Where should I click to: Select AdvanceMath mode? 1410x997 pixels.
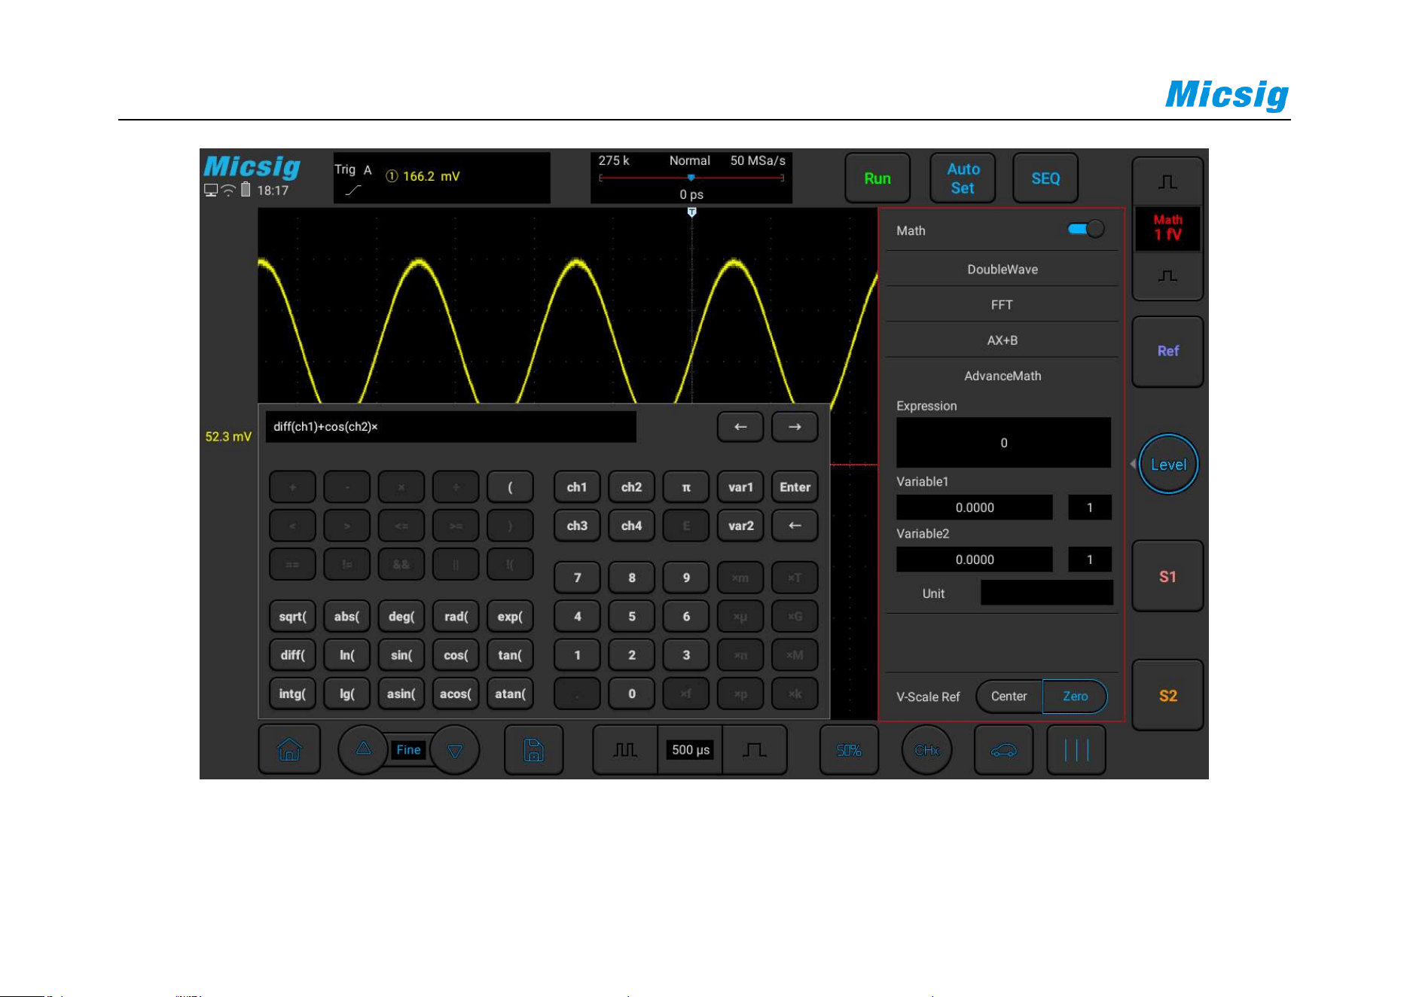1002,376
